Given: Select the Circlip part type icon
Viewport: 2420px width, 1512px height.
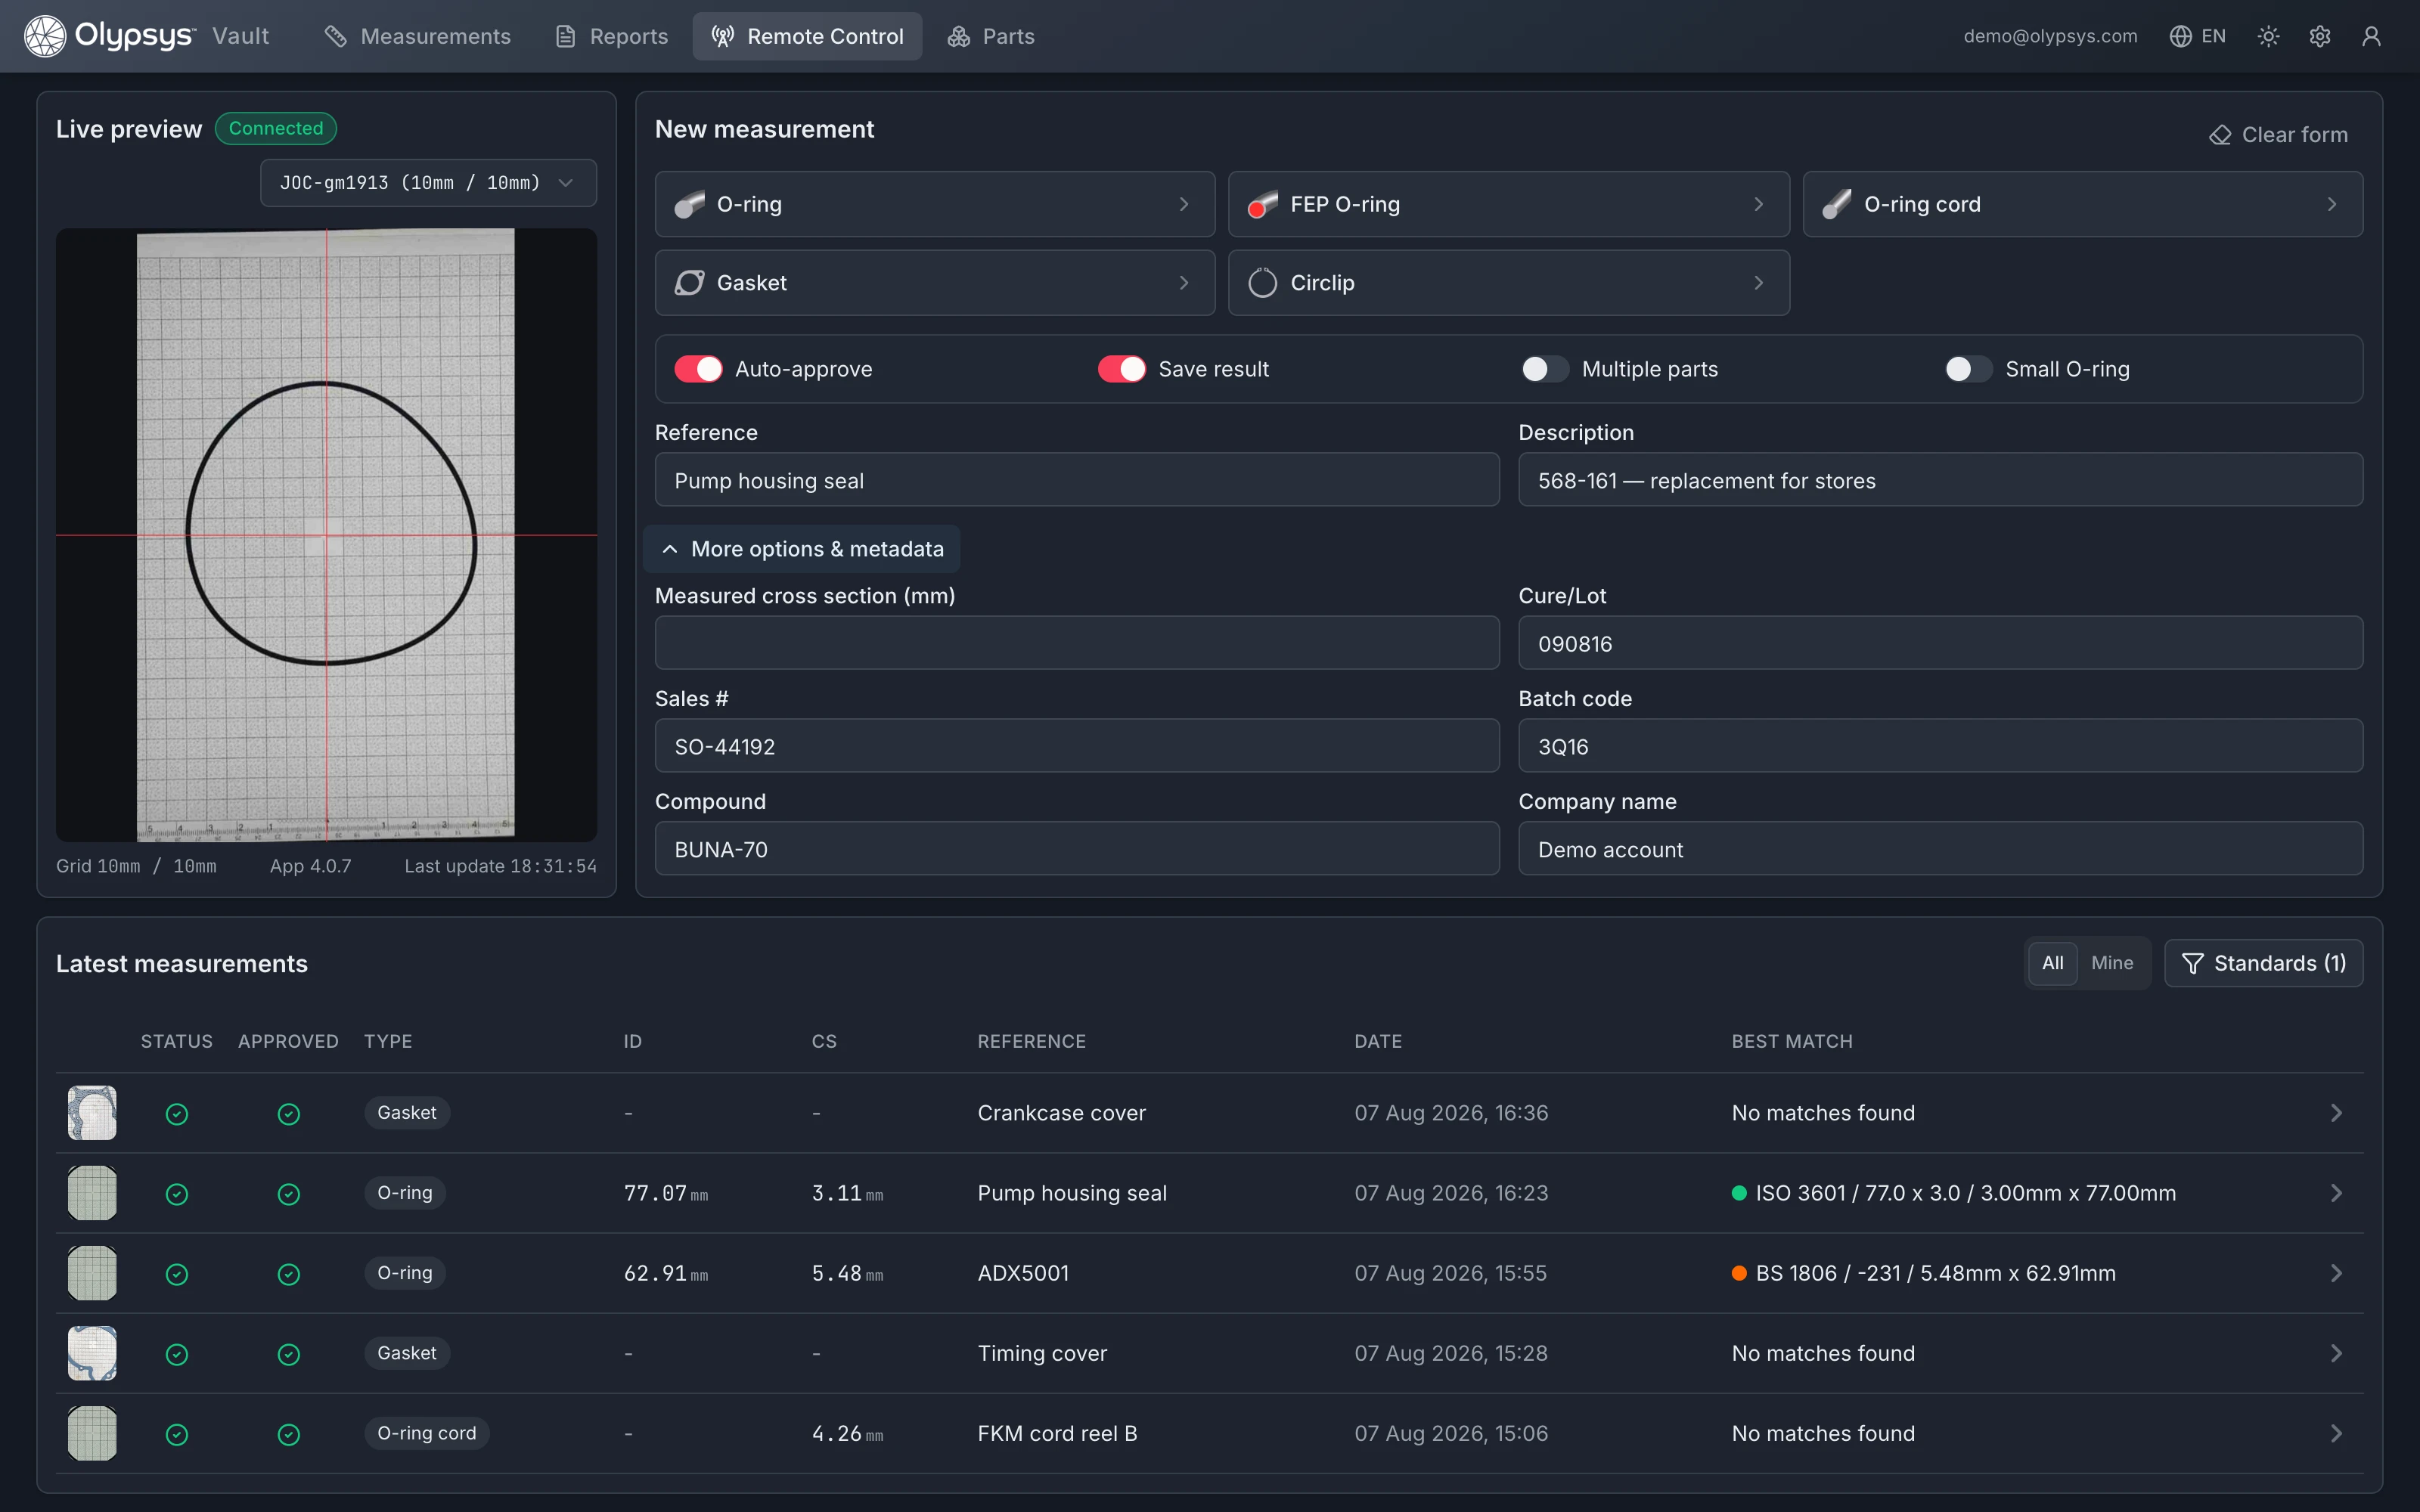Looking at the screenshot, I should pos(1262,283).
